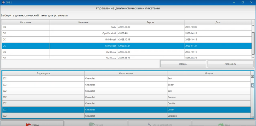Click the GDS 2 application icon in title bar
Screen dimensions: 256x126
(x=3, y=2)
